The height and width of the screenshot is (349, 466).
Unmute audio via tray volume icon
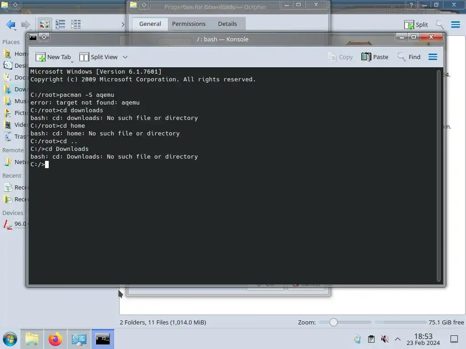385,339
